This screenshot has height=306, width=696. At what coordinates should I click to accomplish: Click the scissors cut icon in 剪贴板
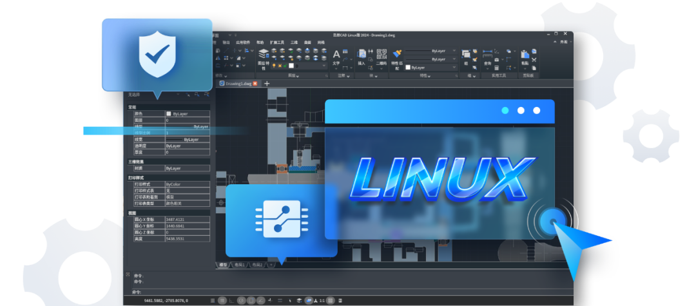point(534,59)
